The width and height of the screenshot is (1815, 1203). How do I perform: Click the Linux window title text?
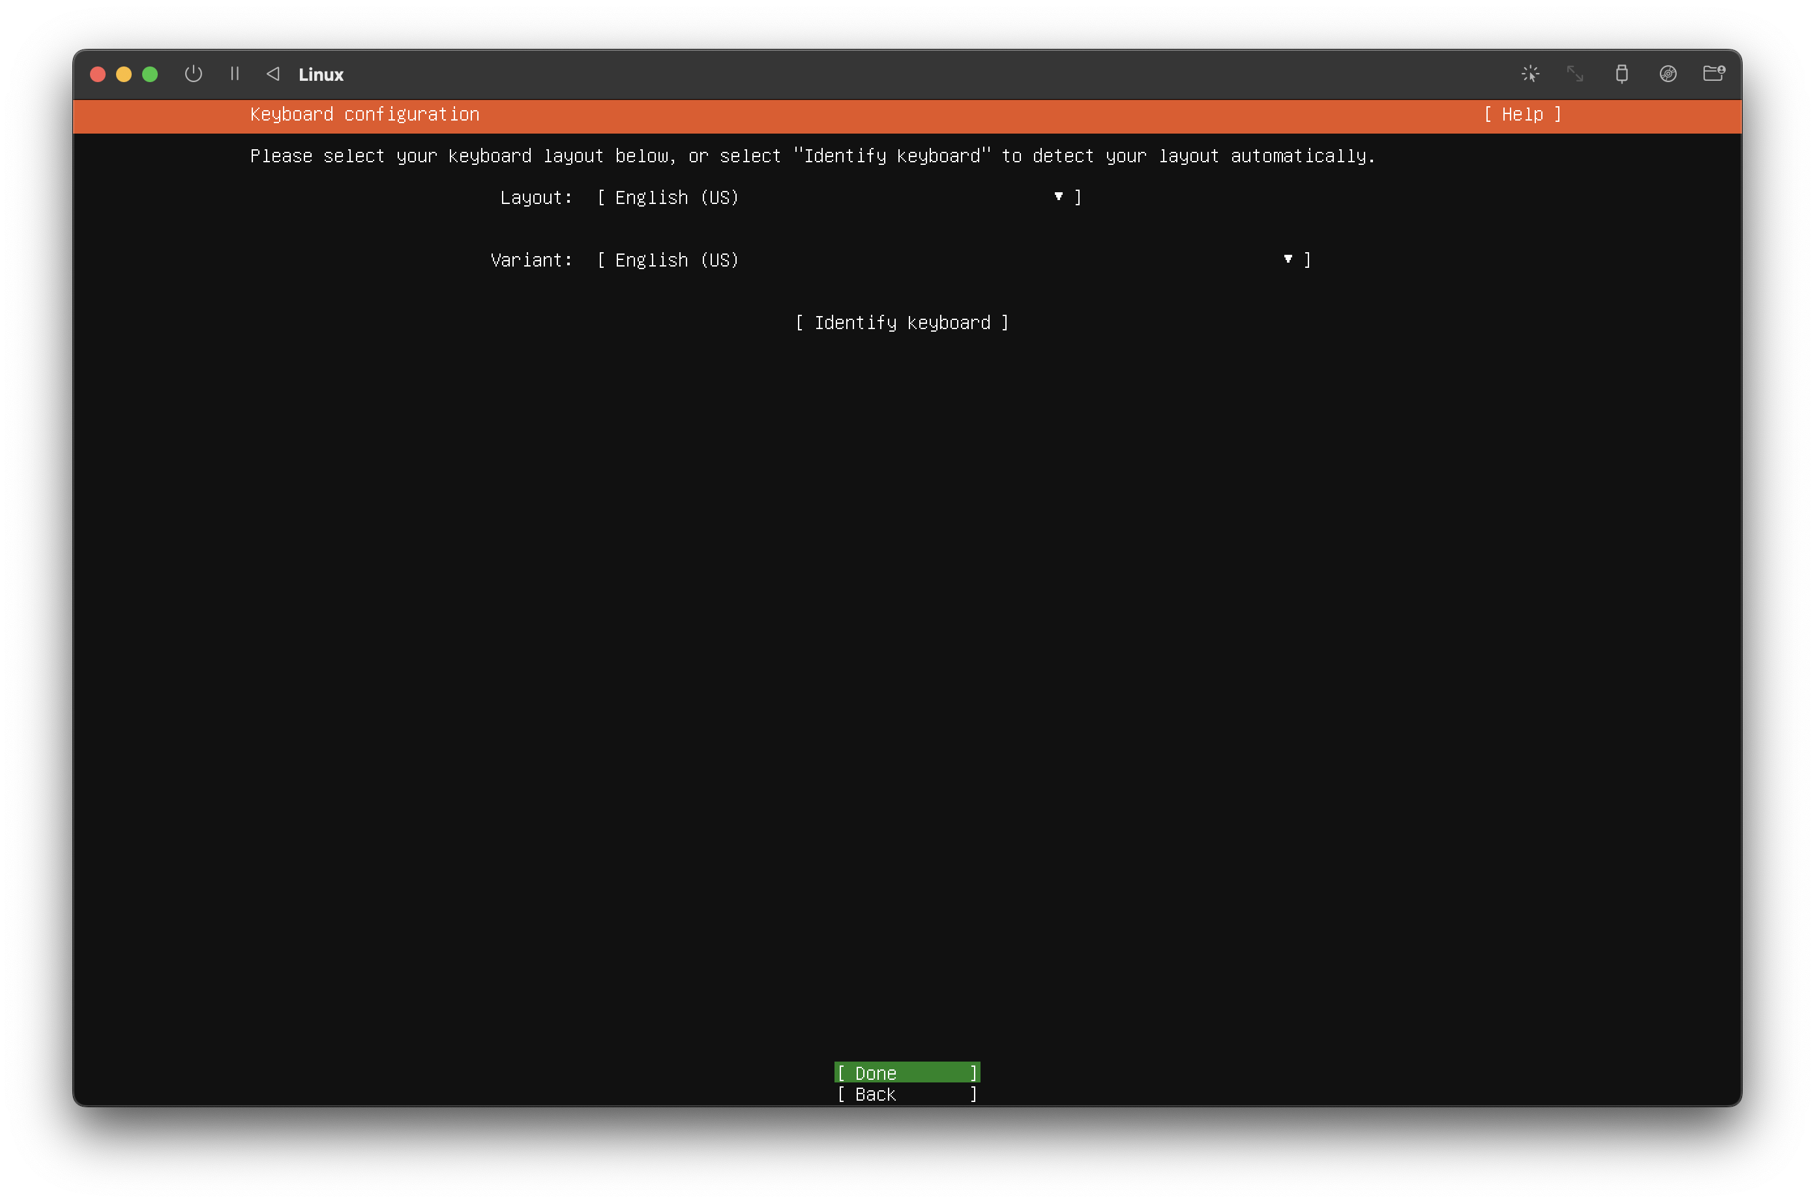pos(321,74)
